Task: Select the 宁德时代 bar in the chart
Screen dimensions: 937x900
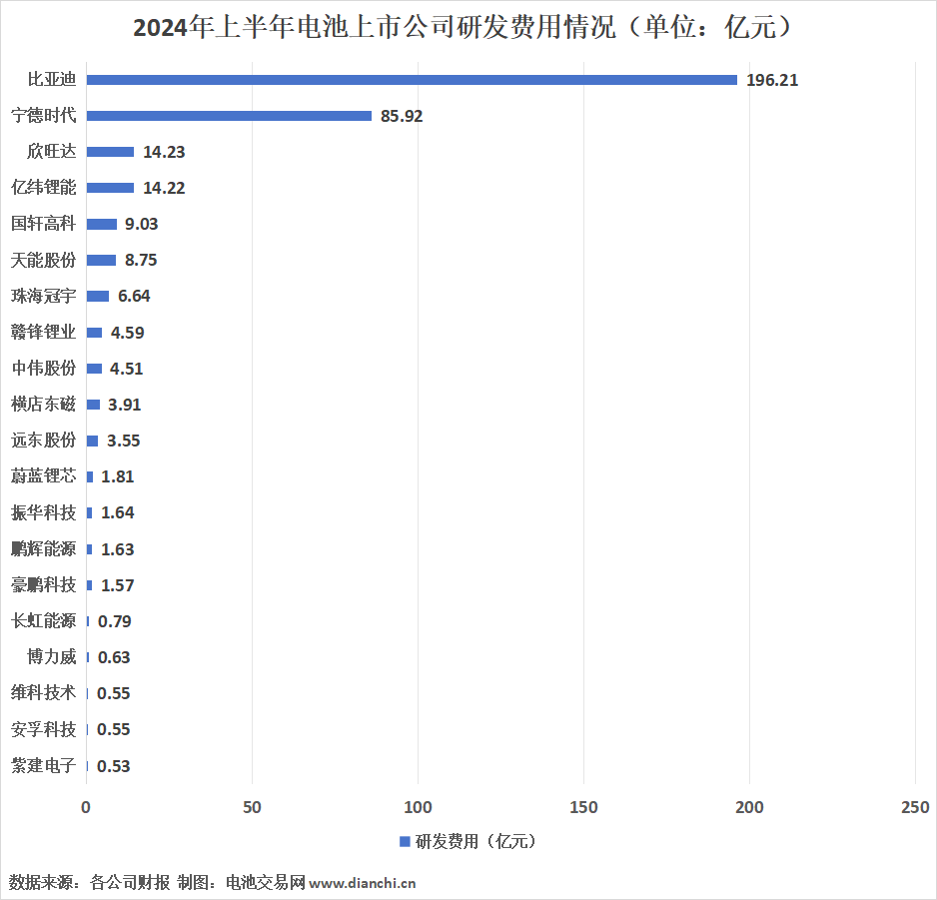Action: (x=229, y=116)
